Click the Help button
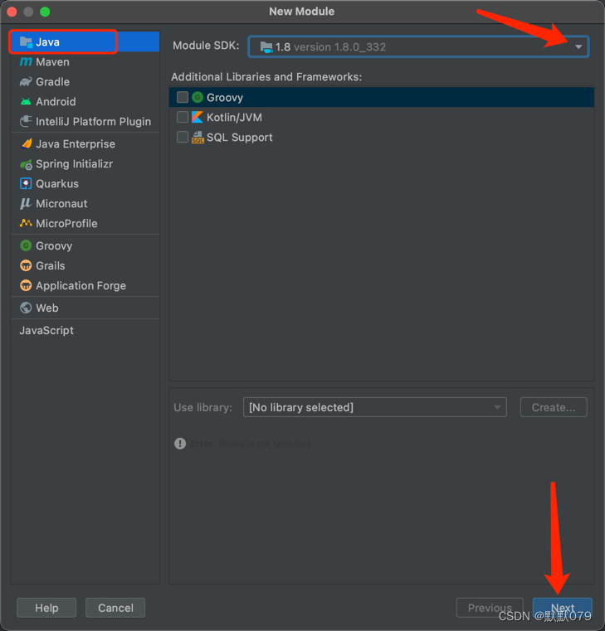 click(x=46, y=608)
